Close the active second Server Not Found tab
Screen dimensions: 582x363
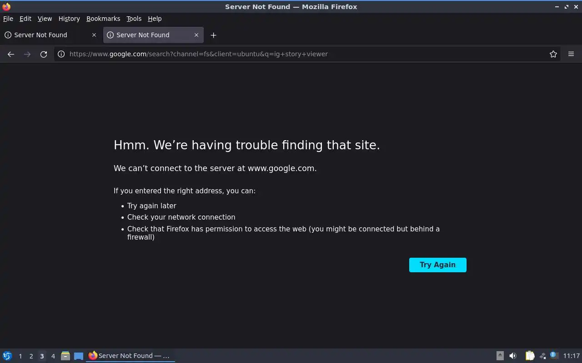(196, 35)
